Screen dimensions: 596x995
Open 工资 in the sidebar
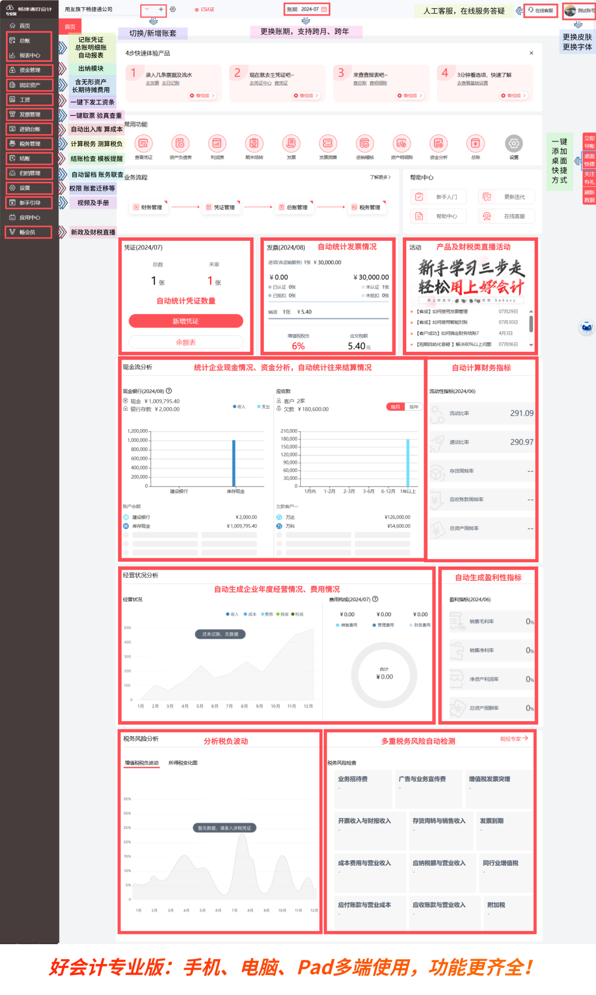click(x=30, y=100)
